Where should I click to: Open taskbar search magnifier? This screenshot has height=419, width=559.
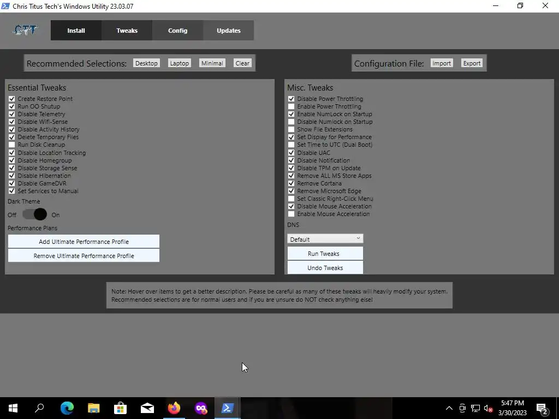click(39, 408)
